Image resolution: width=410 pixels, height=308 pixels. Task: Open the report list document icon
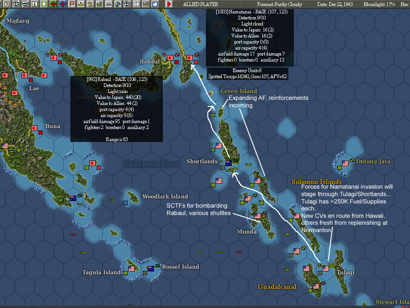tap(7, 4)
